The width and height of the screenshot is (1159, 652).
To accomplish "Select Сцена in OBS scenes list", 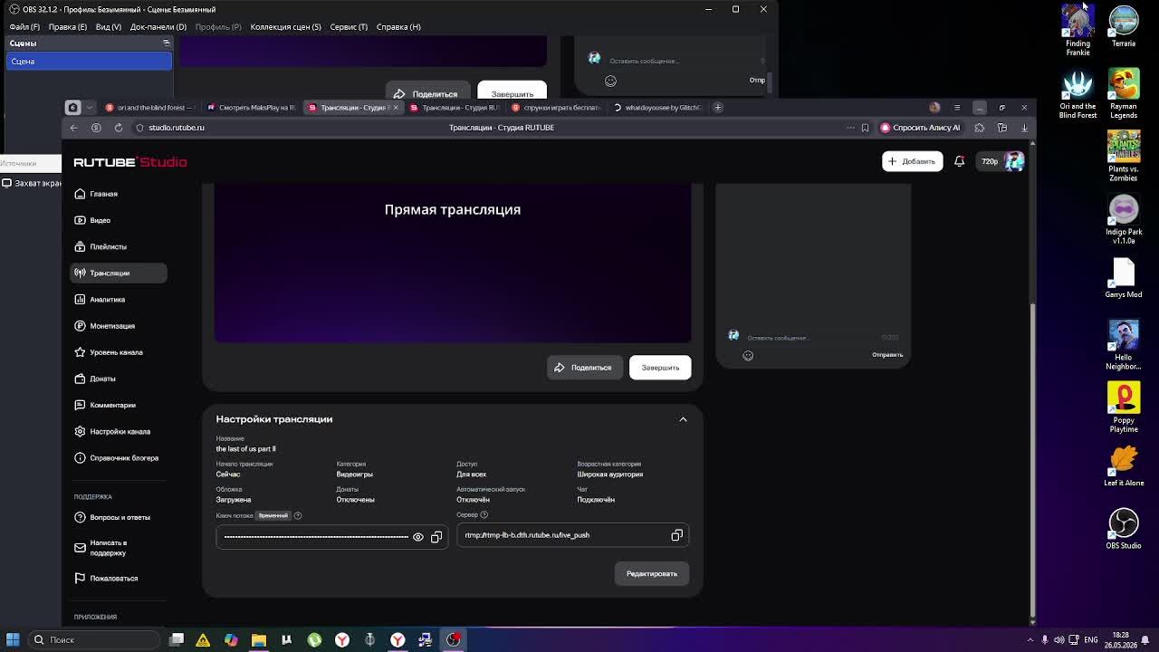I will [x=89, y=62].
